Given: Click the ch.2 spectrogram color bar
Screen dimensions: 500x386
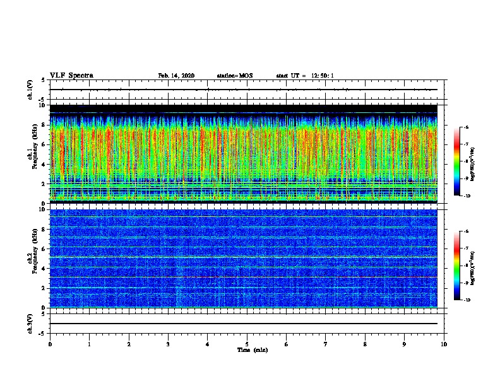Looking at the screenshot, I should [457, 266].
